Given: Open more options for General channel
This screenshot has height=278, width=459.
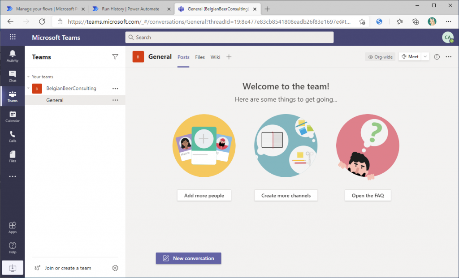Looking at the screenshot, I should pos(115,100).
